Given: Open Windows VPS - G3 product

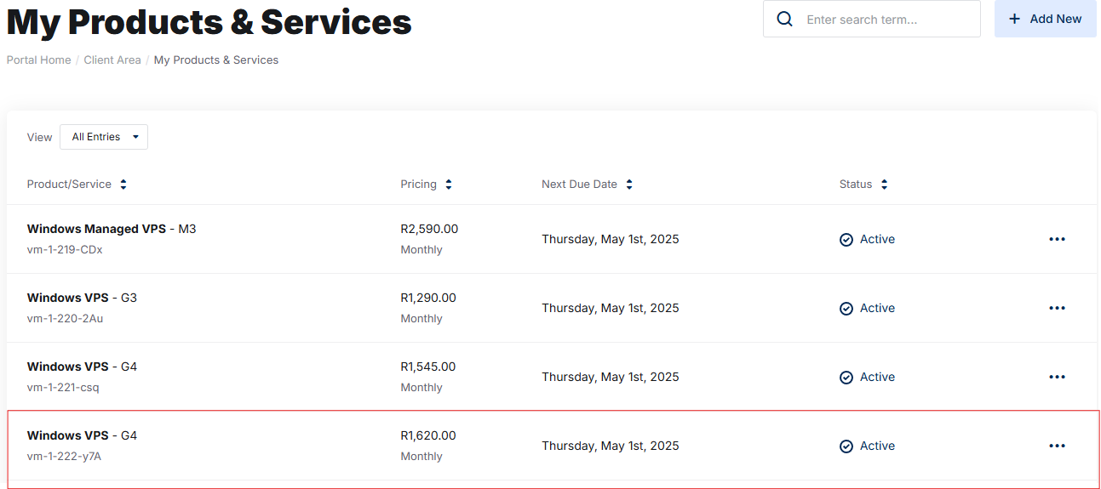Looking at the screenshot, I should point(82,298).
